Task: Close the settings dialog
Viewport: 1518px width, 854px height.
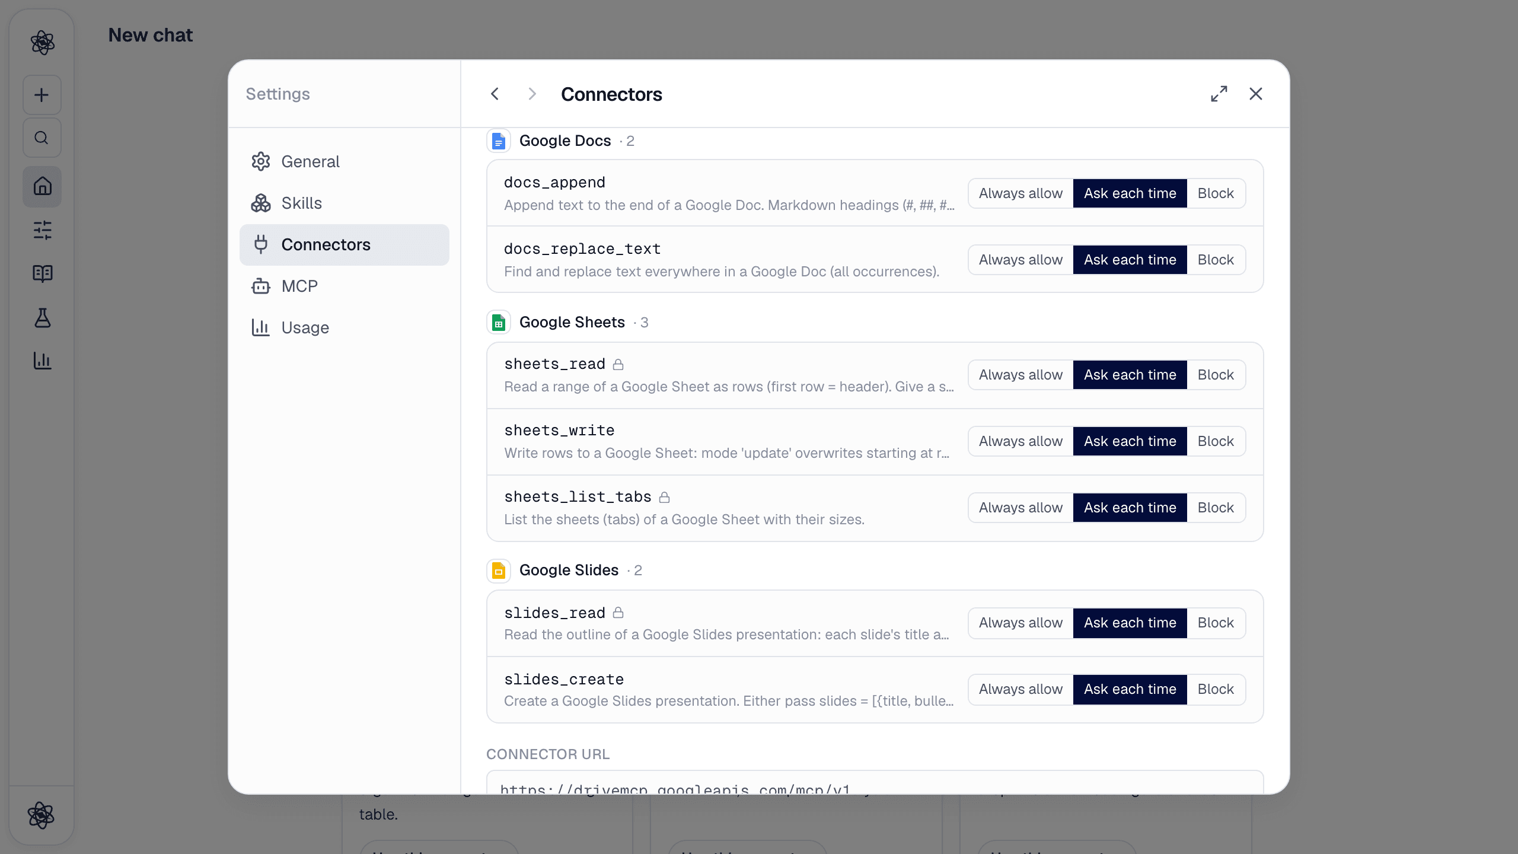Action: [1256, 94]
